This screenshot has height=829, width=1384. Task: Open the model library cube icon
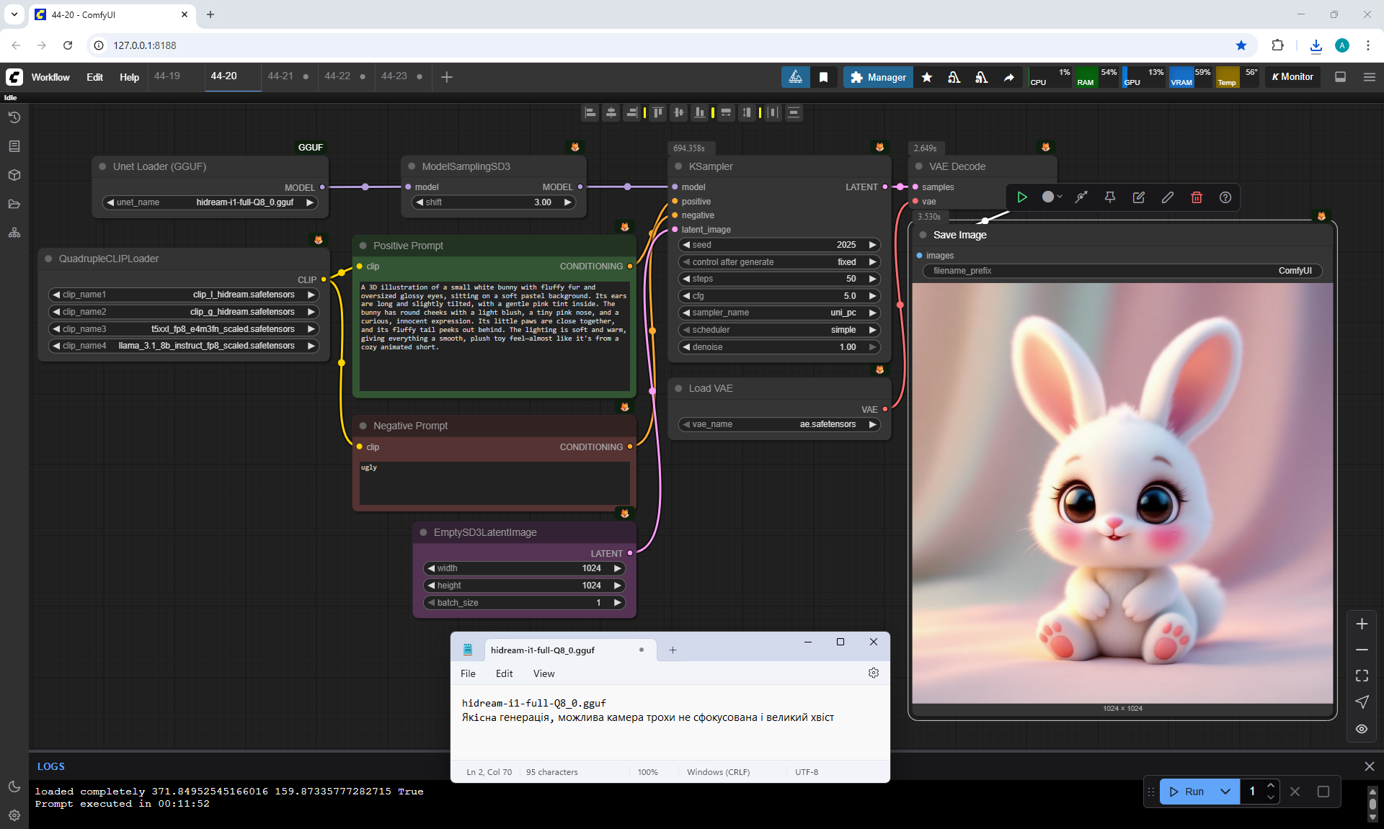[14, 175]
